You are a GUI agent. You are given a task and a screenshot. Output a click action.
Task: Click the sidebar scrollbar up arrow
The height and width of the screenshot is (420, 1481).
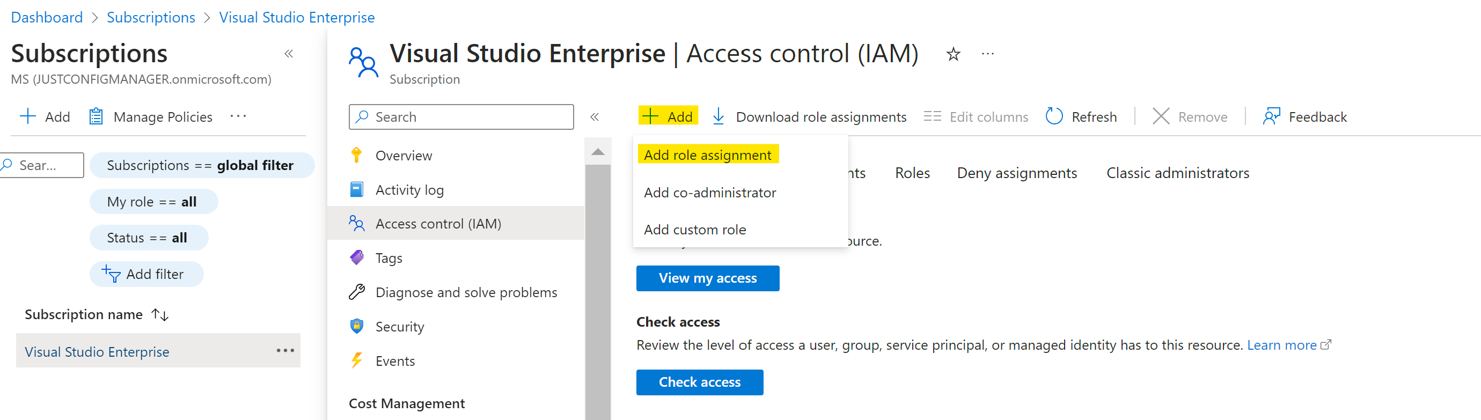pyautogui.click(x=597, y=152)
